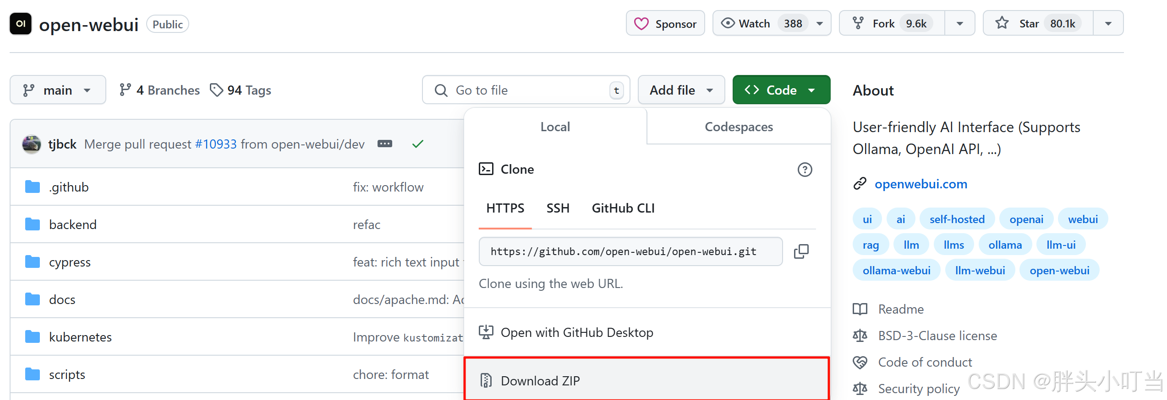Expand the Add file dropdown

[681, 90]
